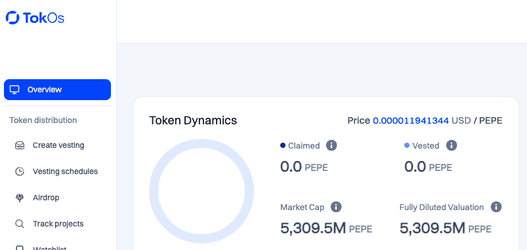The height and width of the screenshot is (250, 527).
Task: Click the Airdrop parachute icon
Action: point(20,198)
